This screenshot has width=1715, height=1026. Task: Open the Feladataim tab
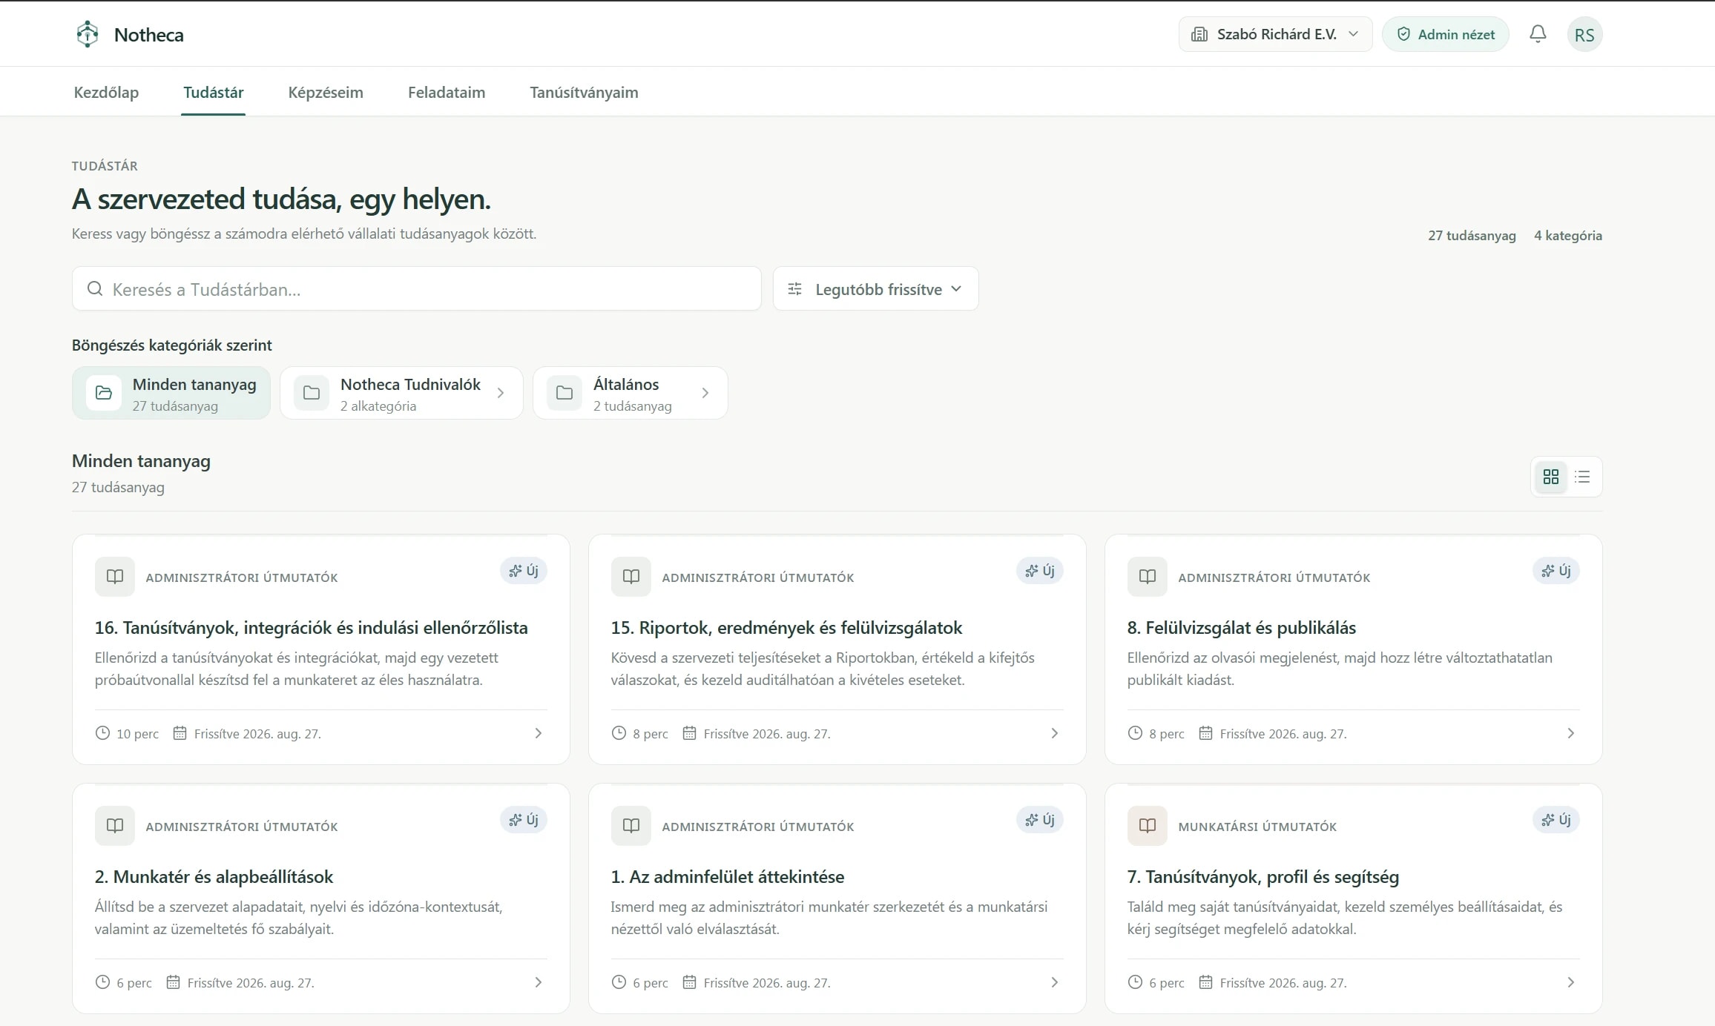tap(447, 93)
